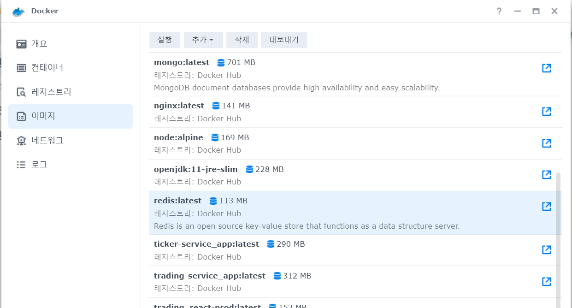Select the 이미지 section
This screenshot has width=572, height=308.
pyautogui.click(x=71, y=116)
